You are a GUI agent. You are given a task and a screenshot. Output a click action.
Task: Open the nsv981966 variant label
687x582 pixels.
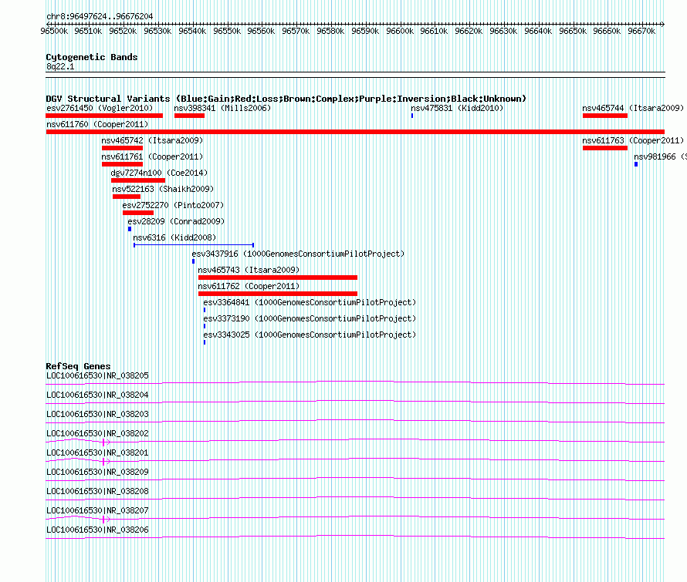point(660,156)
